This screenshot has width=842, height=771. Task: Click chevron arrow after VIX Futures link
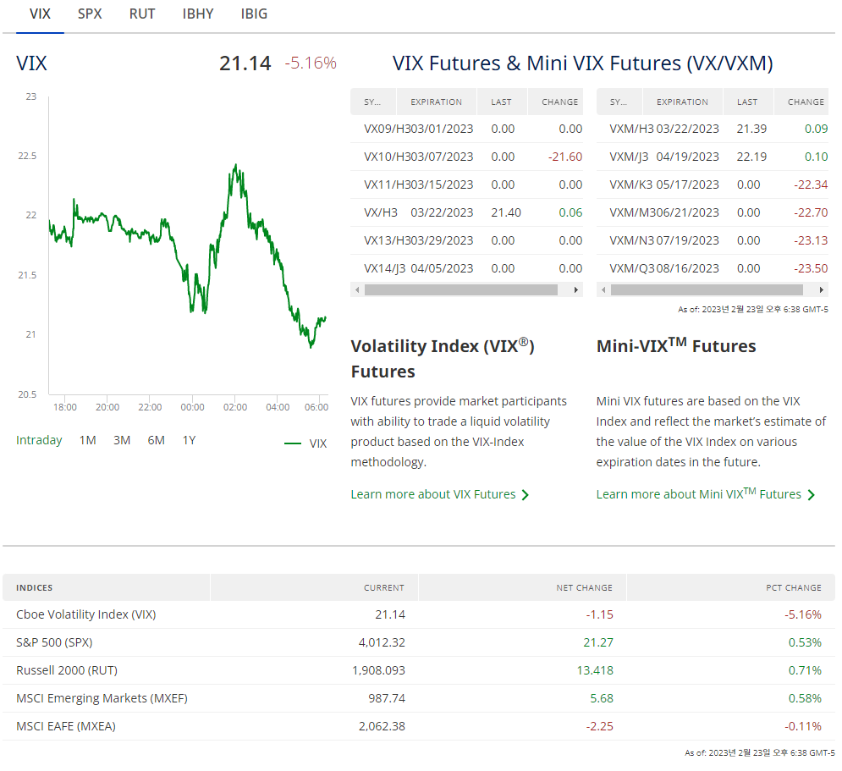(526, 495)
